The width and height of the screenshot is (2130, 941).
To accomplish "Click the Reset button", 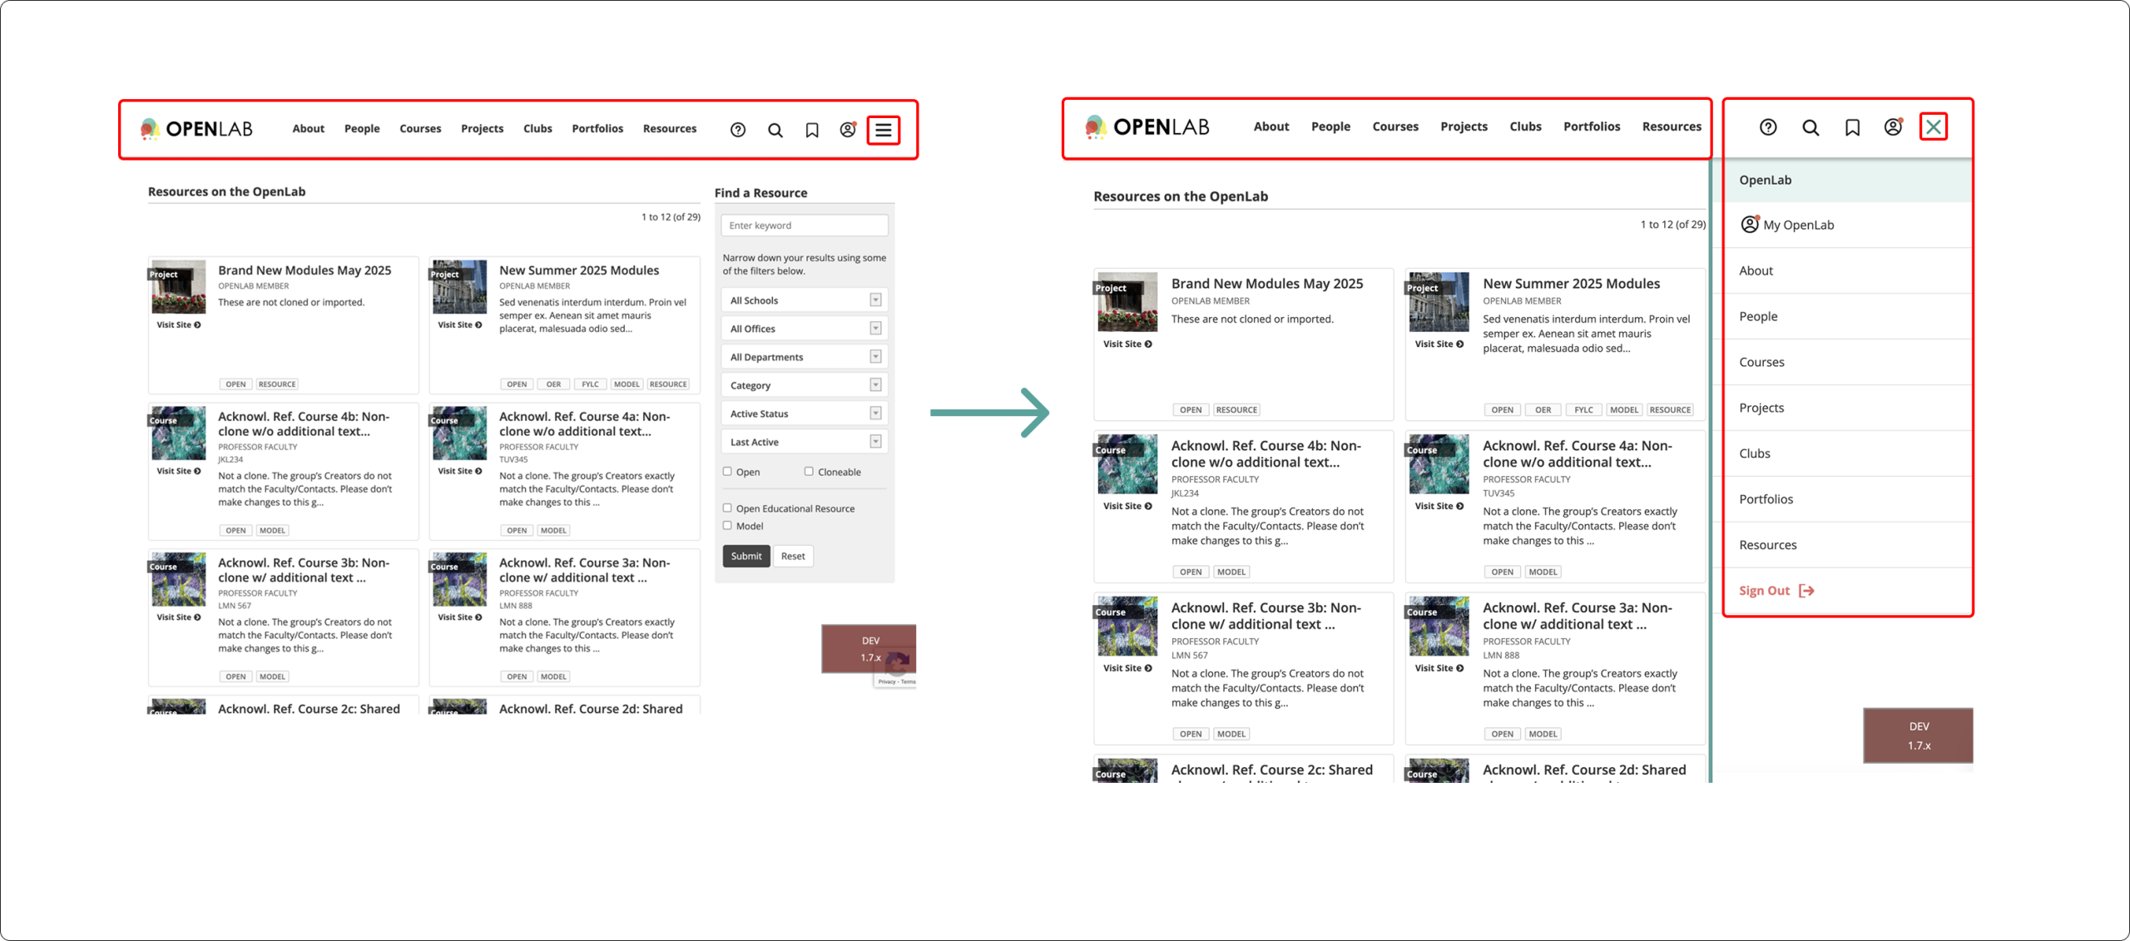I will point(792,556).
